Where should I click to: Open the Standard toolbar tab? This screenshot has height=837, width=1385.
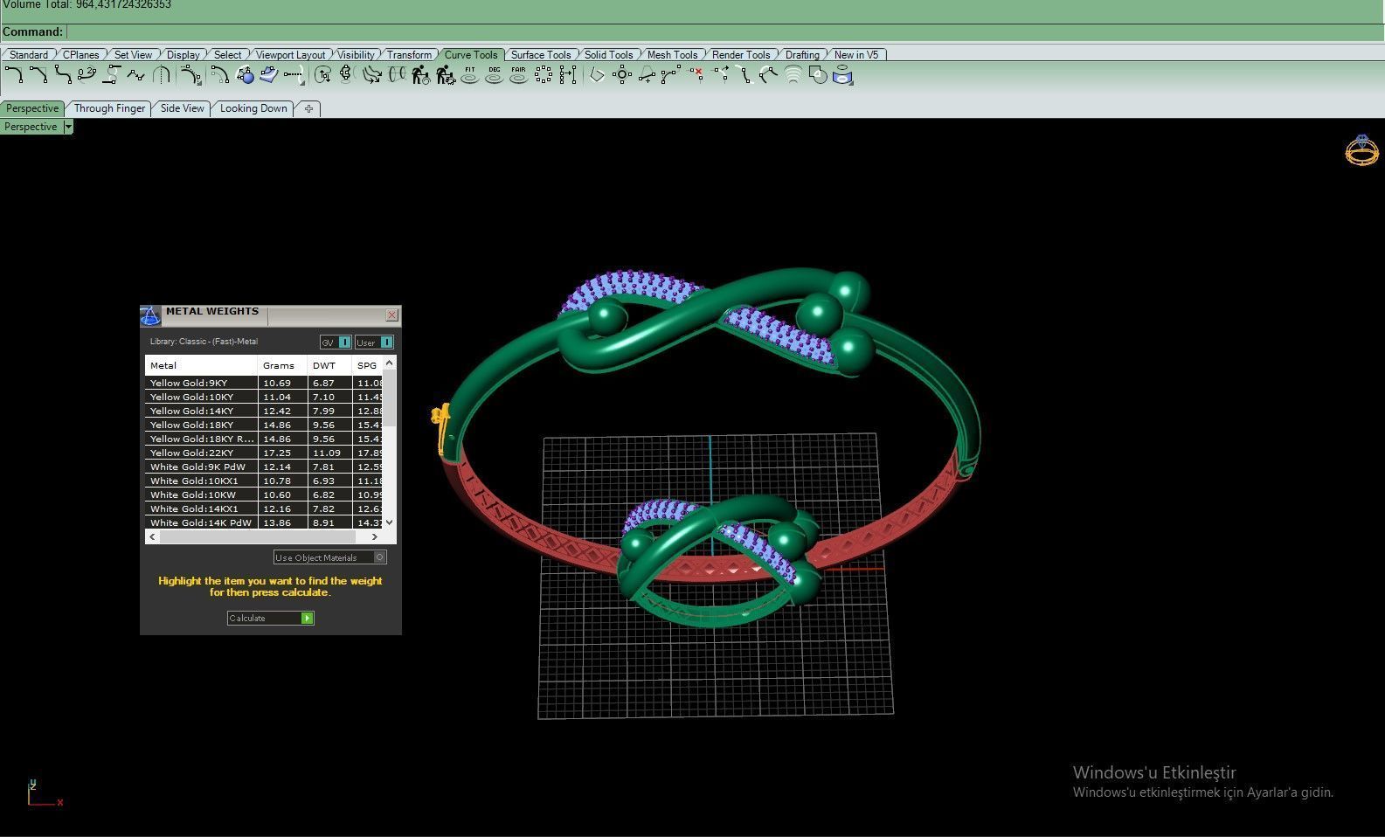(29, 54)
